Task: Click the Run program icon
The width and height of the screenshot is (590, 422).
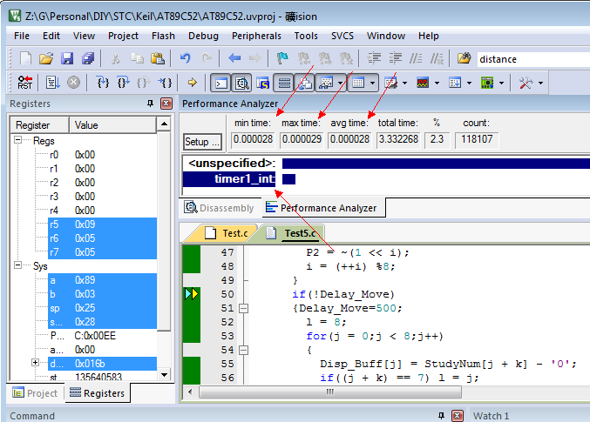Action: tap(52, 83)
